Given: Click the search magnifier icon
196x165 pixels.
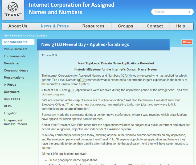Looking at the screenshot, I should tap(189, 12).
